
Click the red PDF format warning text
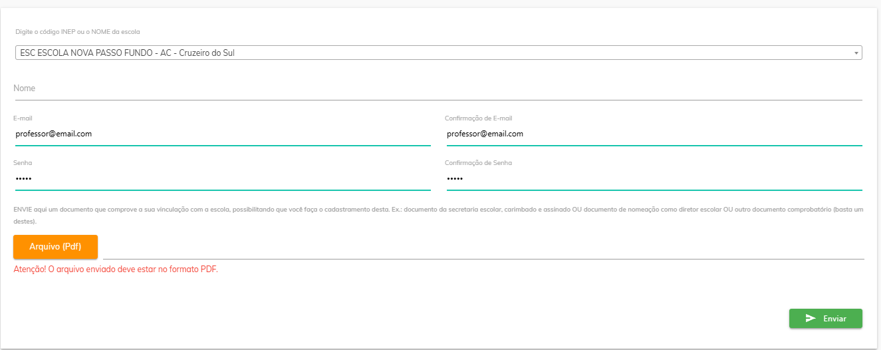116,269
